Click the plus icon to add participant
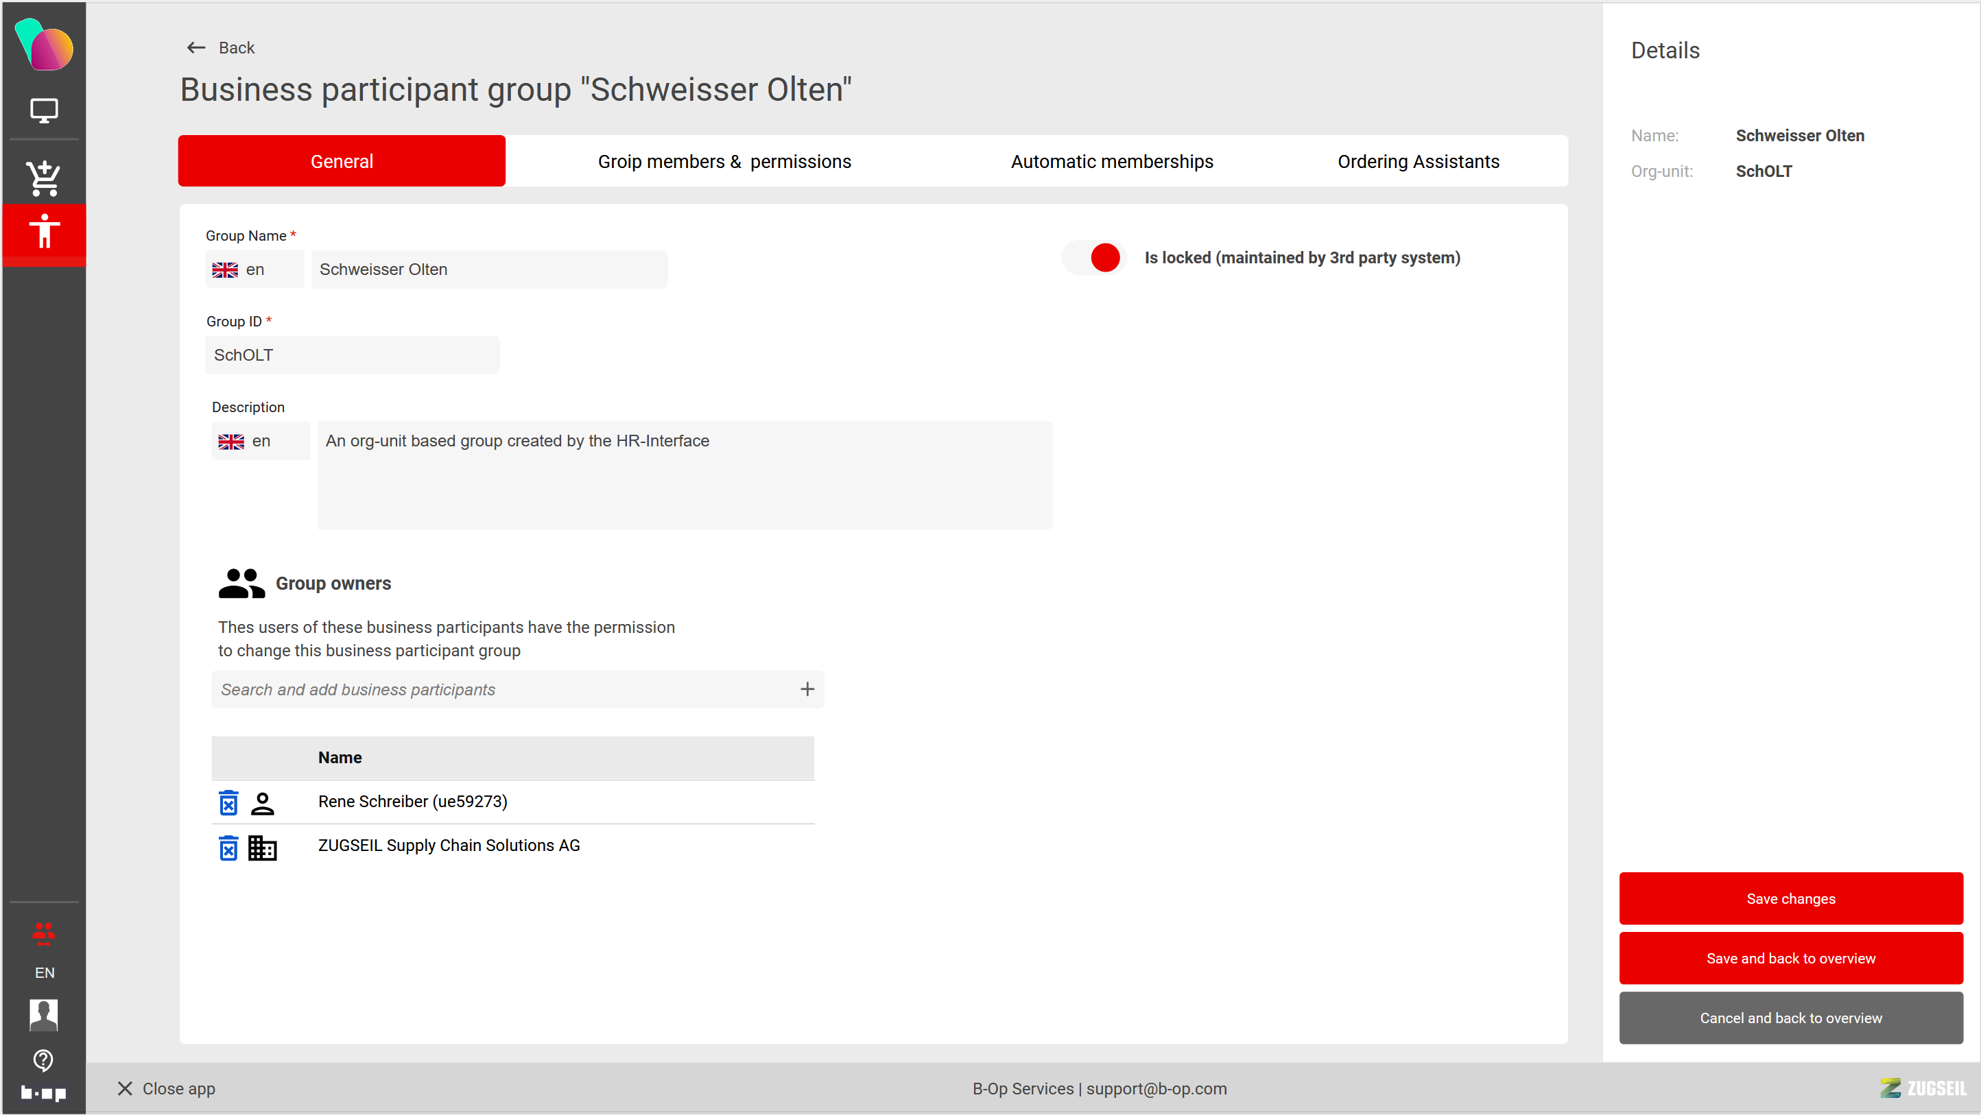 pos(807,690)
